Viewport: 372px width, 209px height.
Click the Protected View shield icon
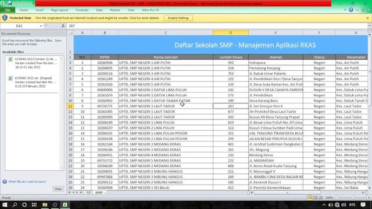tap(5, 18)
